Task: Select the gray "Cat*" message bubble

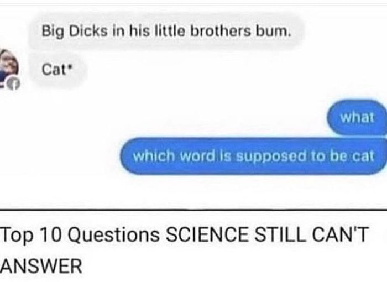Action: (57, 70)
